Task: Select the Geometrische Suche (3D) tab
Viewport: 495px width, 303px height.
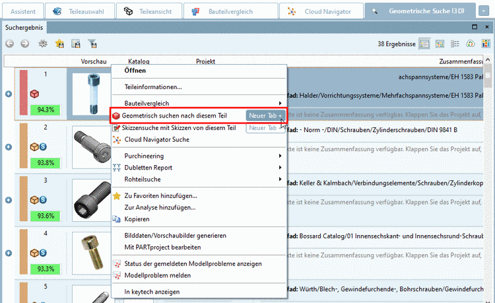Action: 420,11
